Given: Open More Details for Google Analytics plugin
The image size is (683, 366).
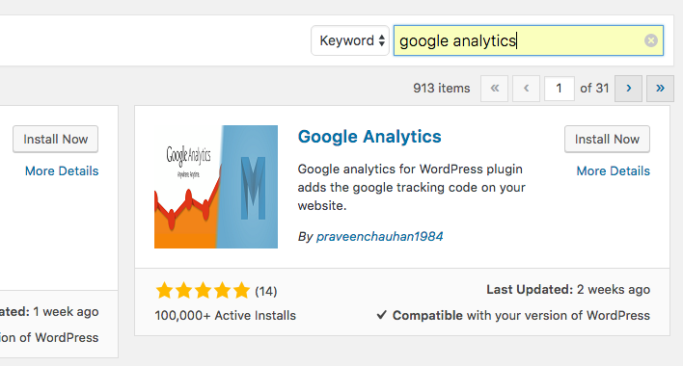Looking at the screenshot, I should click(613, 170).
